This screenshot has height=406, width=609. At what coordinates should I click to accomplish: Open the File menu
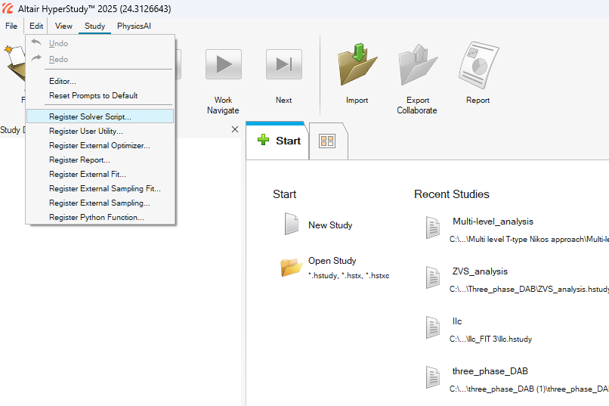click(11, 26)
